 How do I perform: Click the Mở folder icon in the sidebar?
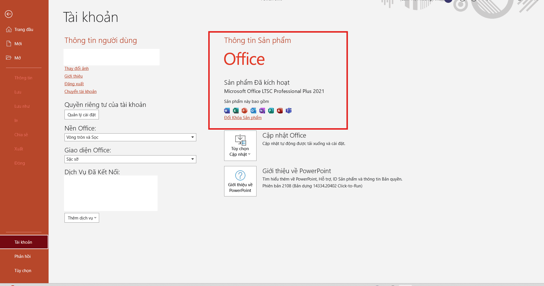point(9,58)
